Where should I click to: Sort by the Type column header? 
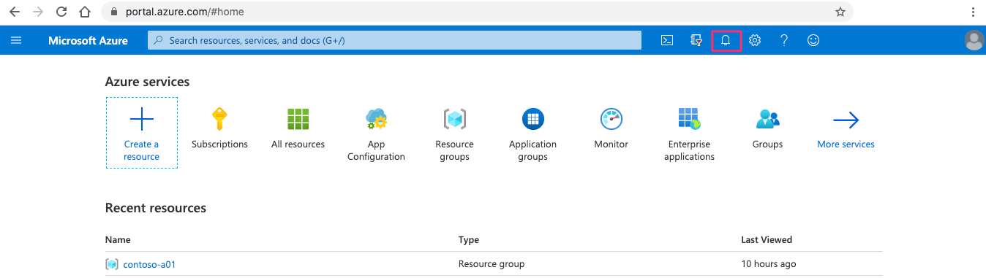469,239
